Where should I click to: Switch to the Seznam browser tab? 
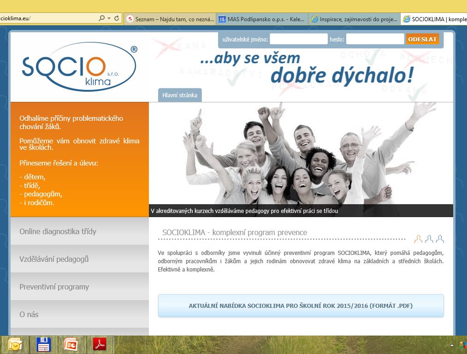click(170, 19)
